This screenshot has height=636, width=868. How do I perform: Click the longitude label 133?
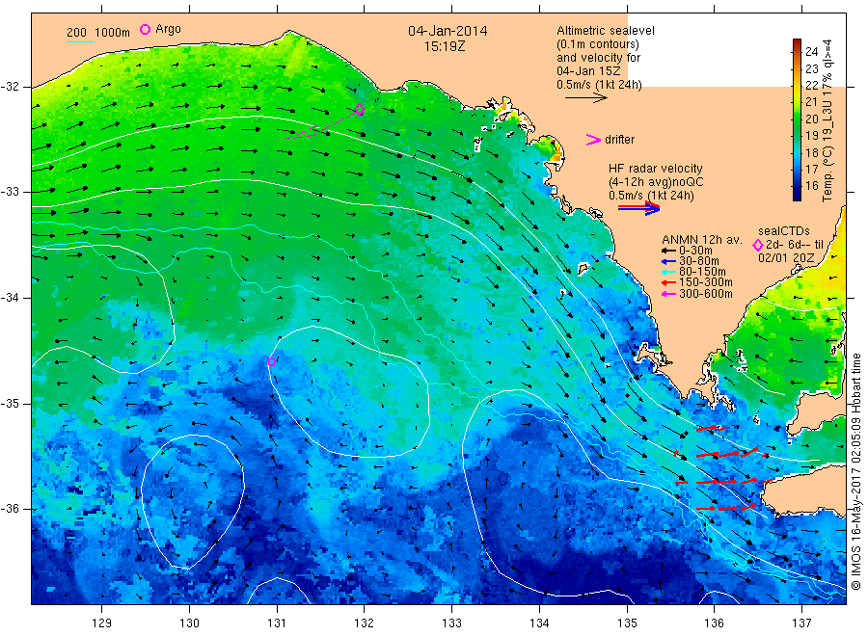pos(451,623)
